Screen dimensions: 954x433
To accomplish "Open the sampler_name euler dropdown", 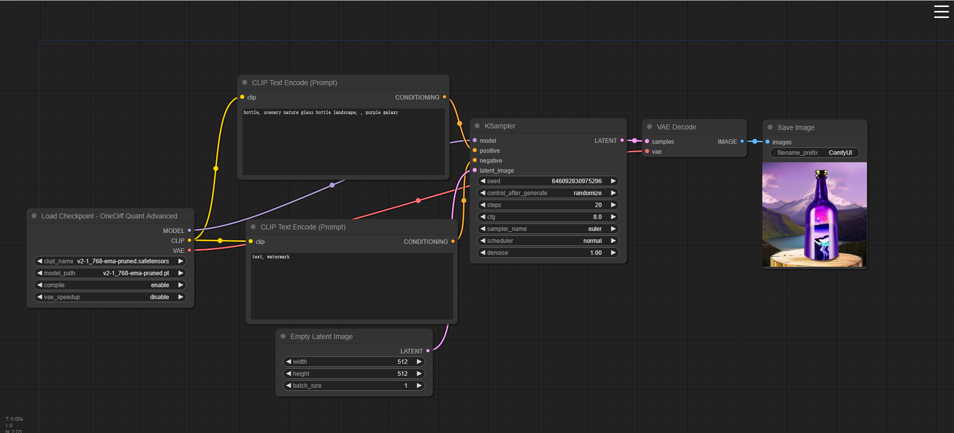I will (x=548, y=229).
